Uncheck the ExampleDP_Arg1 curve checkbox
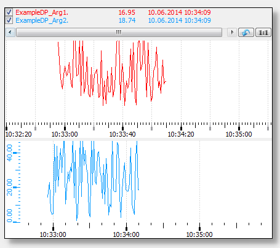The width and height of the screenshot is (280, 248). [9, 12]
